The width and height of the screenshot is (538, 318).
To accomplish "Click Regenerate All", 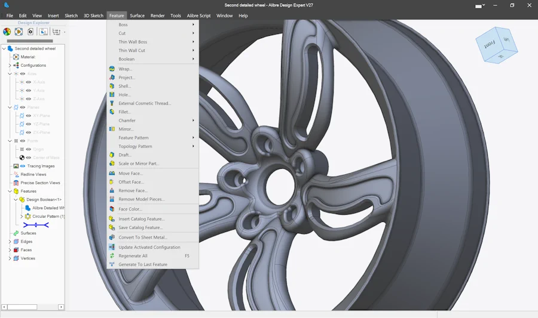I will [x=152, y=256].
